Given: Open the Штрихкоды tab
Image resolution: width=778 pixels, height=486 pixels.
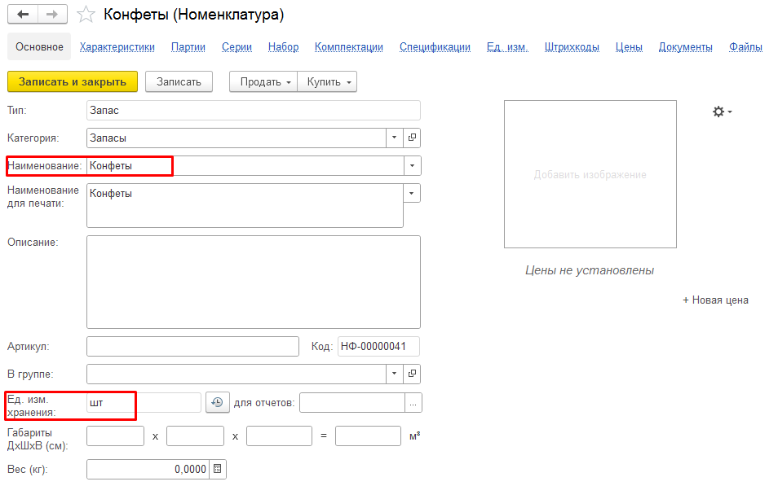Looking at the screenshot, I should 572,46.
